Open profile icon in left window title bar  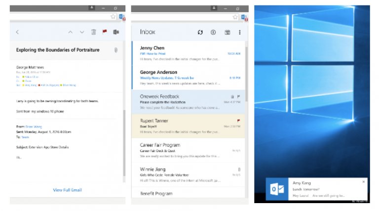click(x=92, y=8)
